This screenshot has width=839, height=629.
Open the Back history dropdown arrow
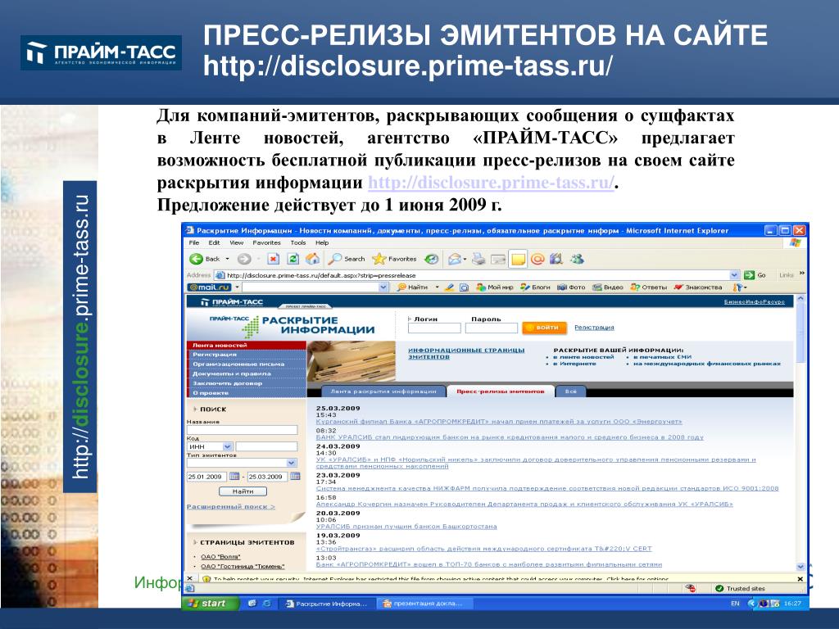click(x=228, y=259)
